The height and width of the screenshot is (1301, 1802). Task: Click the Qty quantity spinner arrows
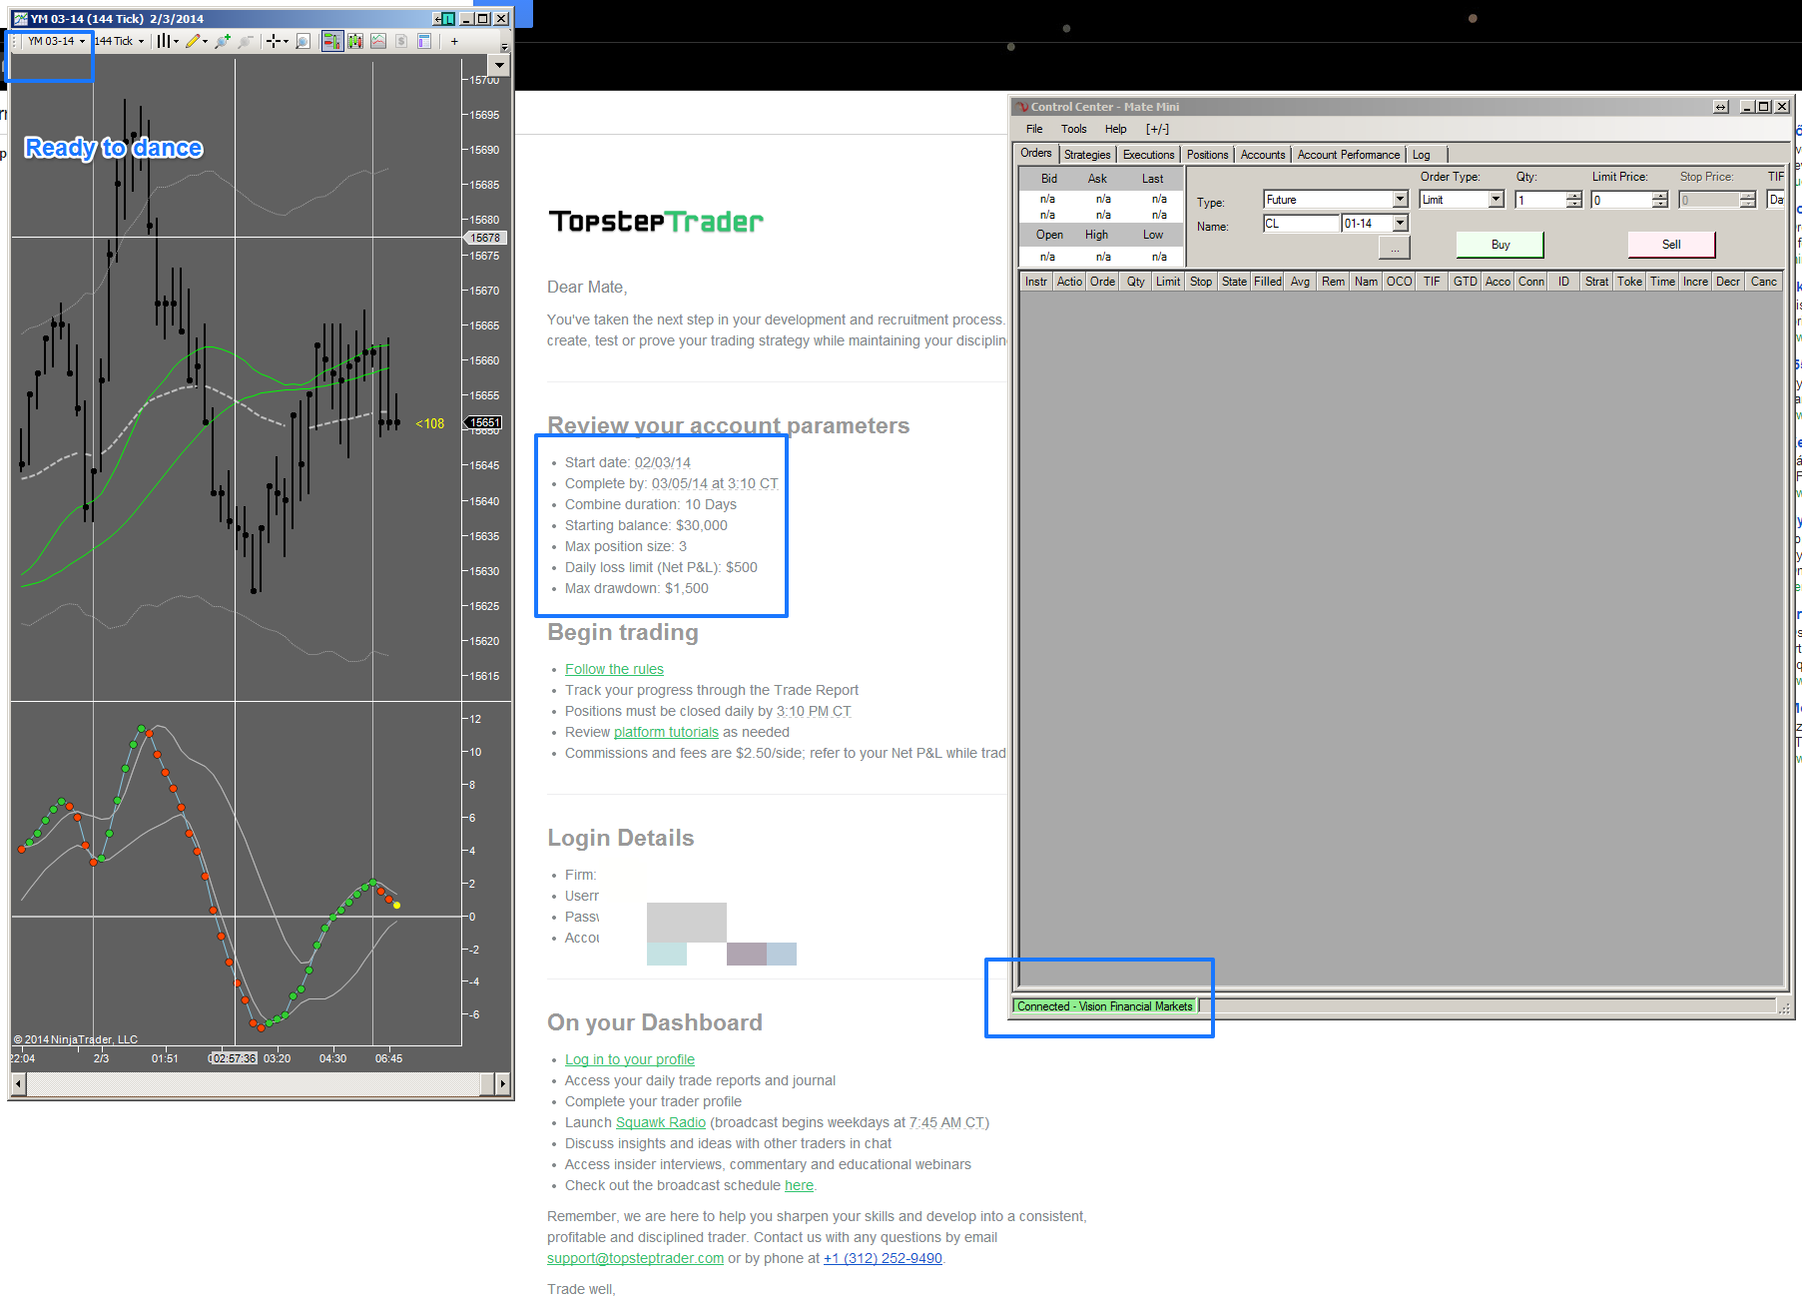[1574, 200]
